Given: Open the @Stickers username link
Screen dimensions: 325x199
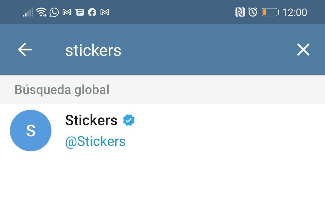Looking at the screenshot, I should [95, 141].
